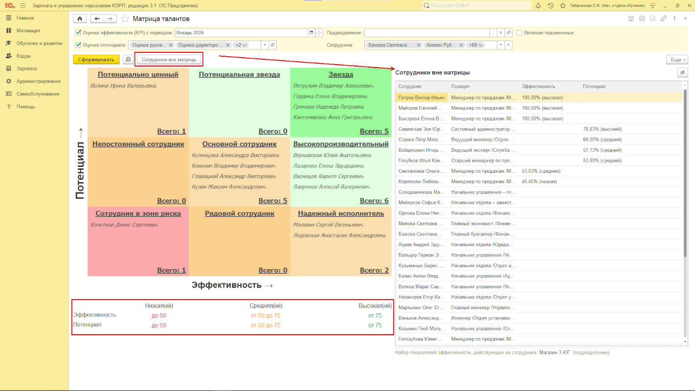This screenshot has width=695, height=391.
Task: Click the get link chain icon
Action: point(664,19)
